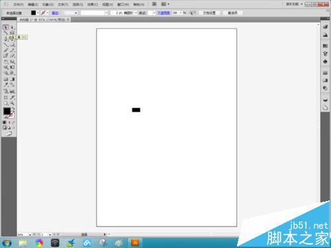Viewport: 331px width, 248px height.
Task: Open the Color Guide panel icon
Action: 325,35
